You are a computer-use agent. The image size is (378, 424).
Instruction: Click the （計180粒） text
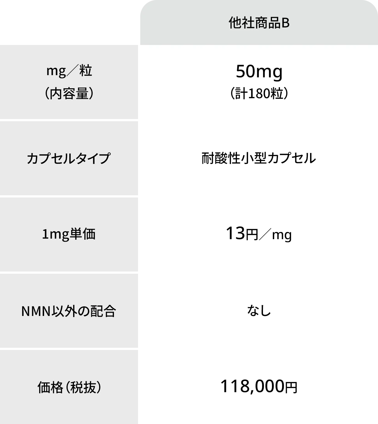tap(259, 94)
